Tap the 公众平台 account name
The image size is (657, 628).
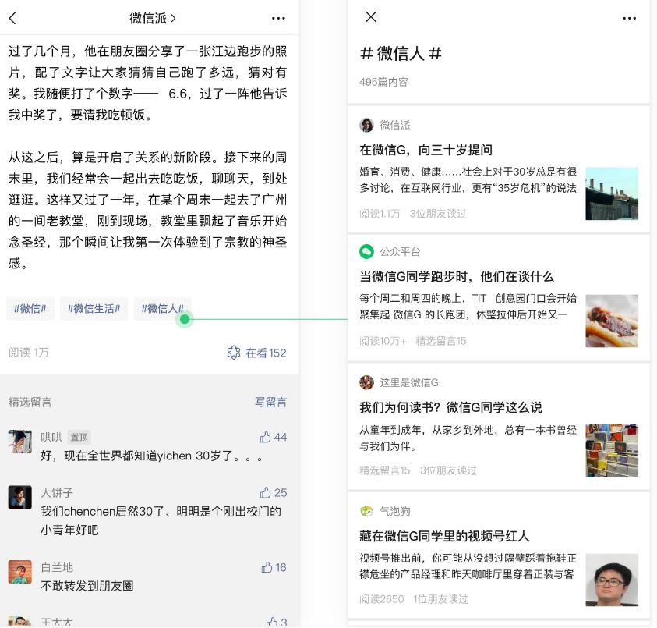click(x=400, y=252)
